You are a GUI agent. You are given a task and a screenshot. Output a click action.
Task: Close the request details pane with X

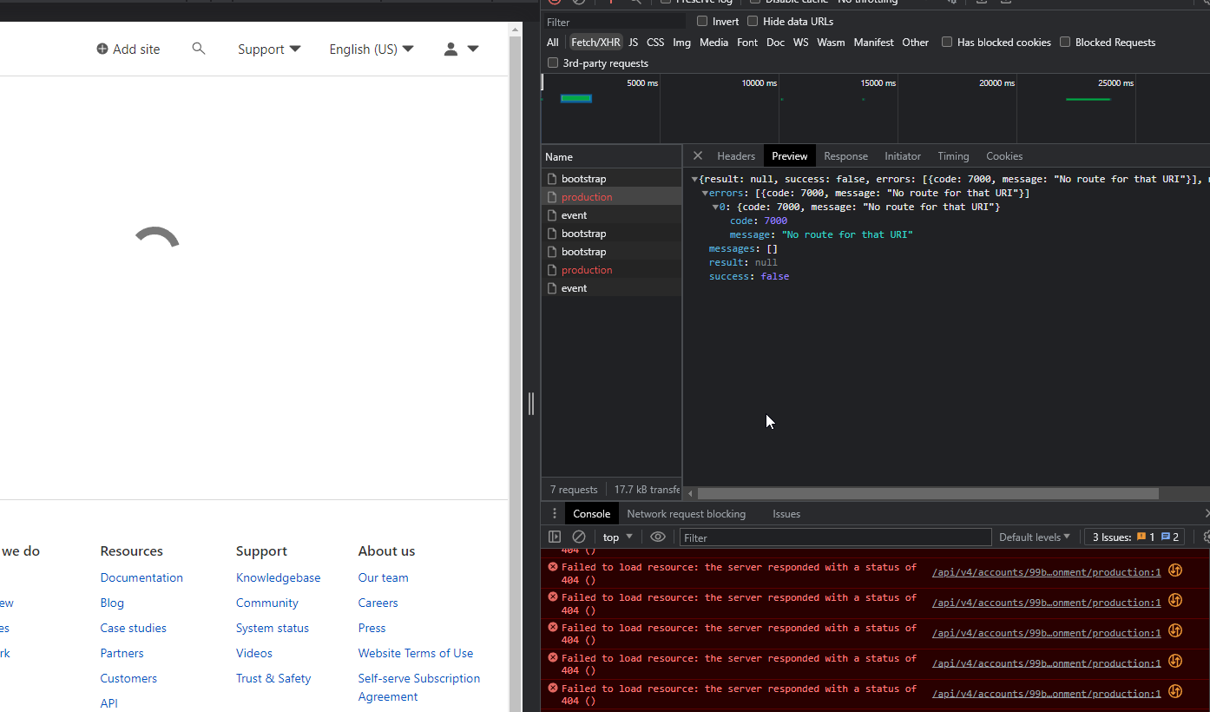pos(697,156)
